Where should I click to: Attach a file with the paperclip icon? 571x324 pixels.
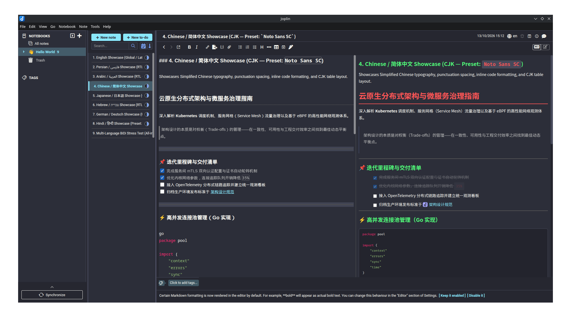(229, 47)
